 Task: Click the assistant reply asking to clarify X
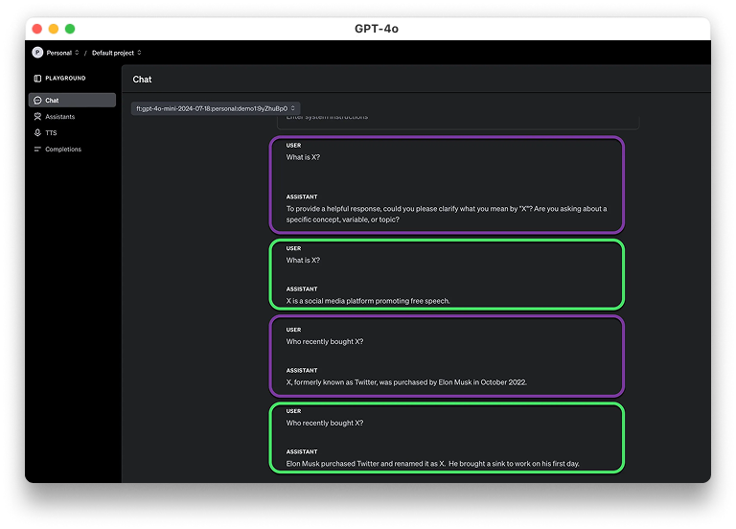click(447, 214)
